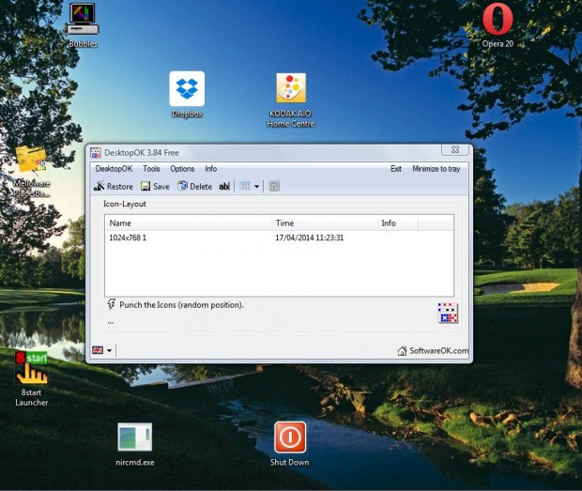This screenshot has height=491, width=582.
Task: Save the current icon layout
Action: 156,187
